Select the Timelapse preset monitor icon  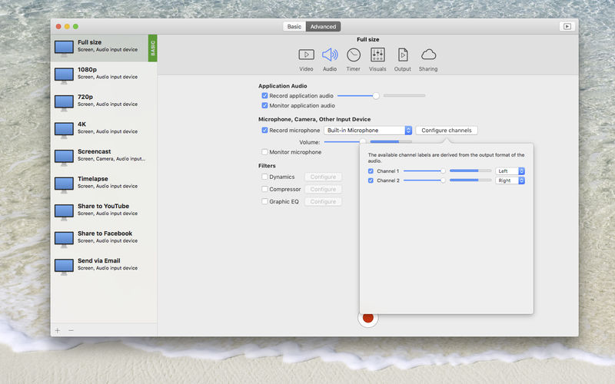tap(64, 184)
